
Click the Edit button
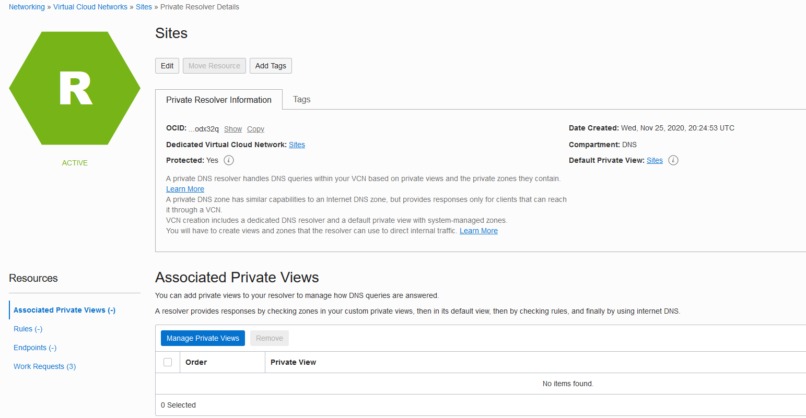[x=167, y=66]
